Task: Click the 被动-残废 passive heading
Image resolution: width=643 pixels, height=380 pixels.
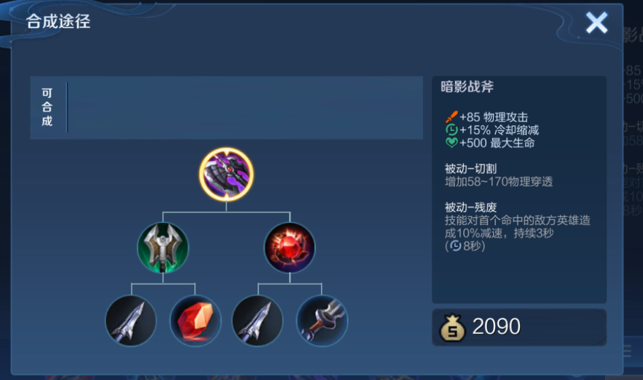Action: tap(470, 208)
